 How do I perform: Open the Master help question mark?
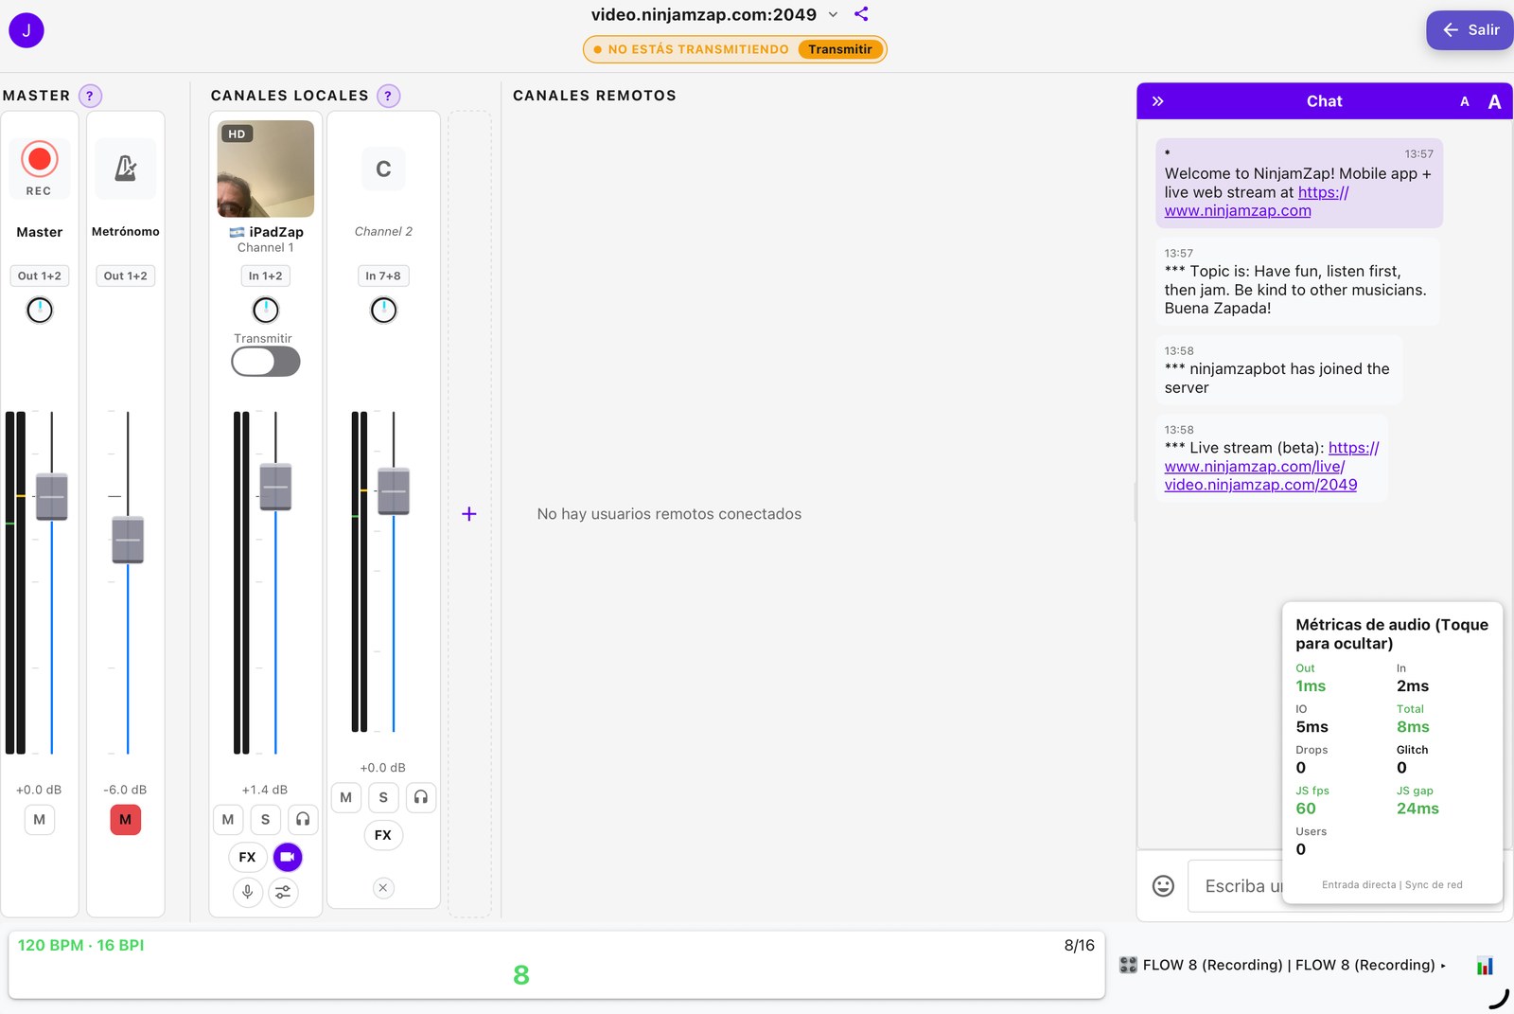click(90, 96)
